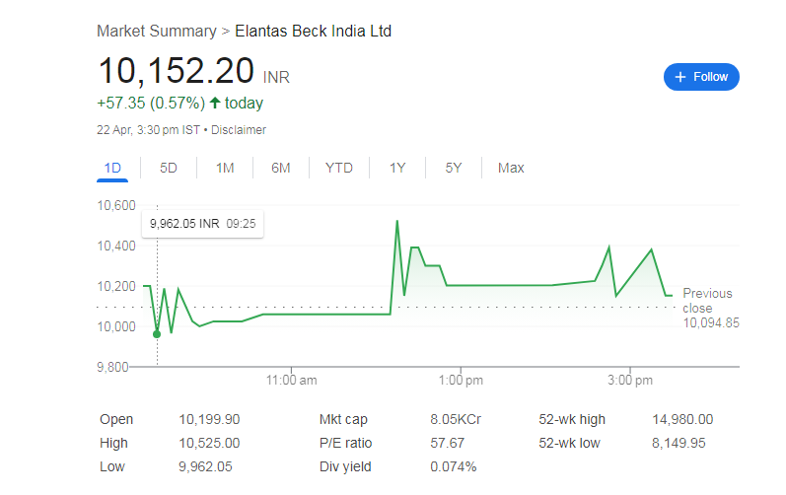The height and width of the screenshot is (495, 786).
Task: Click the green data point at 09:25
Action: tap(156, 334)
